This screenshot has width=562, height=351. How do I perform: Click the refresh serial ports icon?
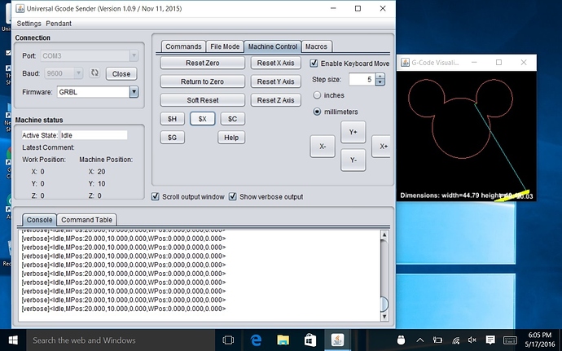click(94, 73)
